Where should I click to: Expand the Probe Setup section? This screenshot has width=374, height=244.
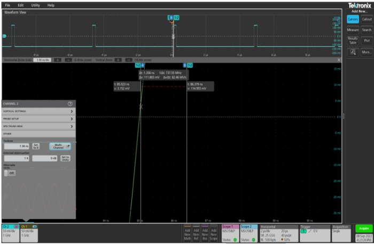38,119
